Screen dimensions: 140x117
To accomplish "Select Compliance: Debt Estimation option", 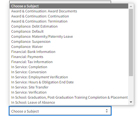I will [x=69, y=26].
